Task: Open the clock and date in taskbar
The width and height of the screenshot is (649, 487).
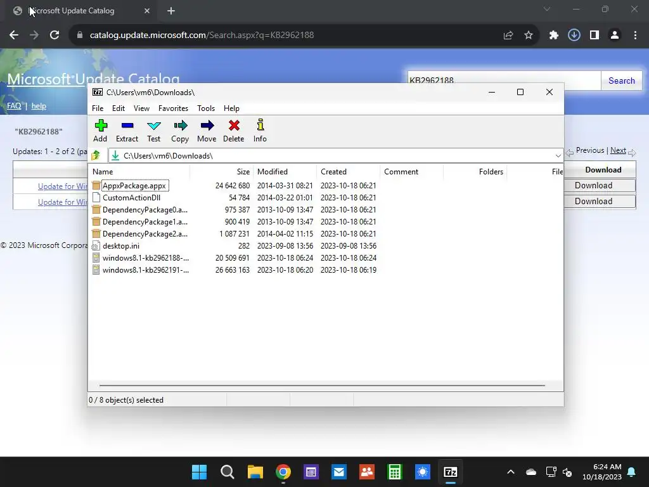Action: point(602,472)
